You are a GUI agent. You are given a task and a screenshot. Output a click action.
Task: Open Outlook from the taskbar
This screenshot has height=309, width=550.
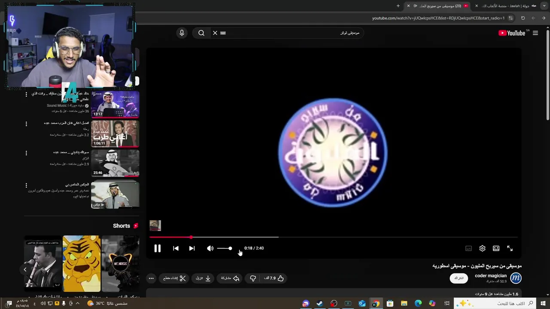point(362,303)
